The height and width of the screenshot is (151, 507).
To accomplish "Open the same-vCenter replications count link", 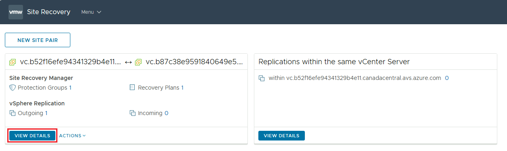I will click(447, 78).
